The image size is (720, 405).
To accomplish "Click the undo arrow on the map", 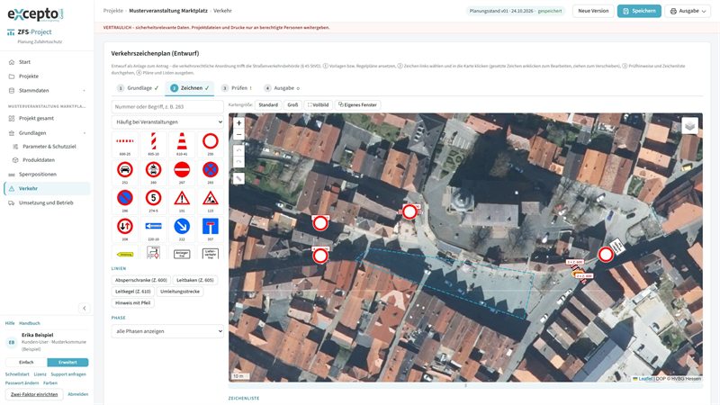I will [x=238, y=150].
